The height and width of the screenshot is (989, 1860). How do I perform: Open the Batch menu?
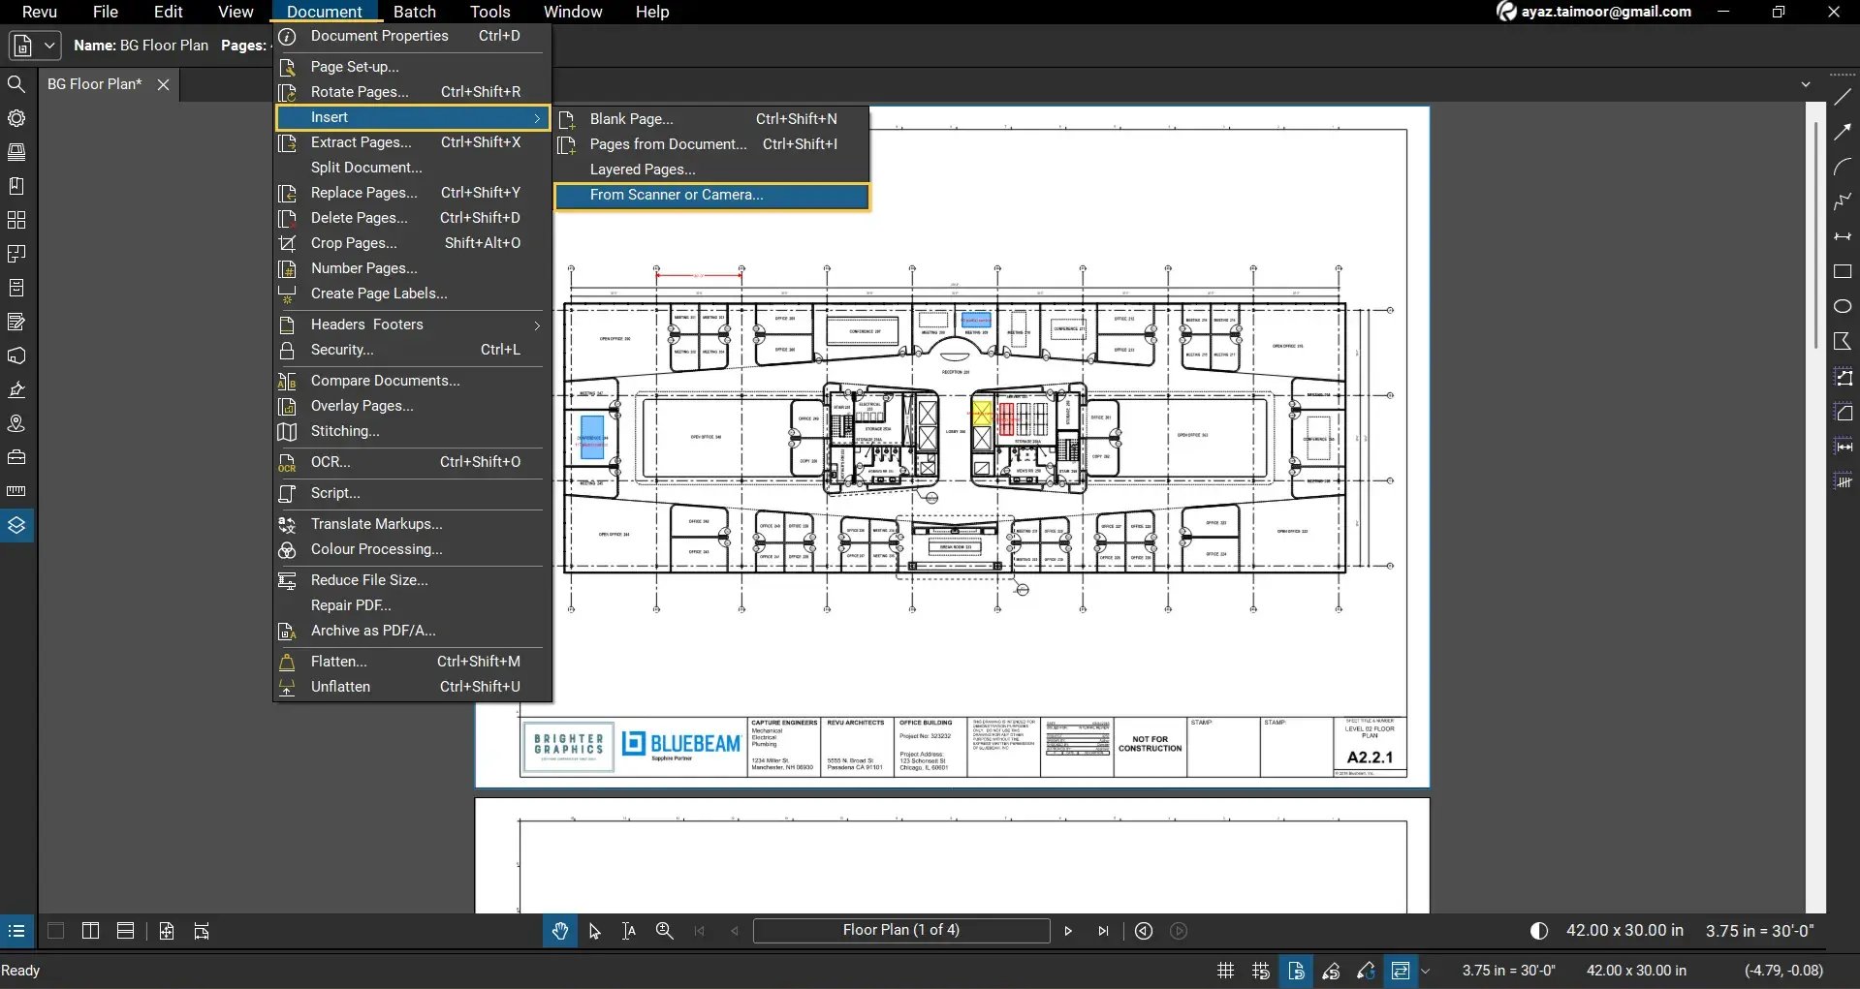point(415,12)
